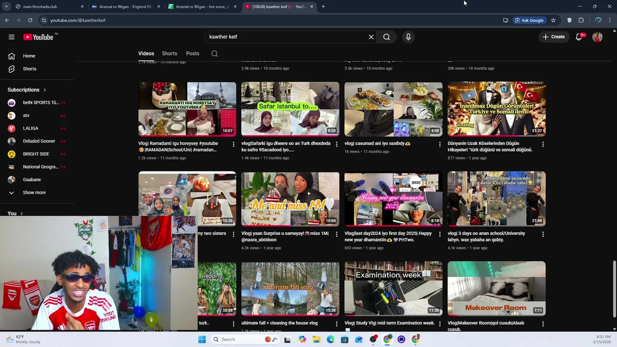Open the tab search dropdown in Chrome

[6, 7]
